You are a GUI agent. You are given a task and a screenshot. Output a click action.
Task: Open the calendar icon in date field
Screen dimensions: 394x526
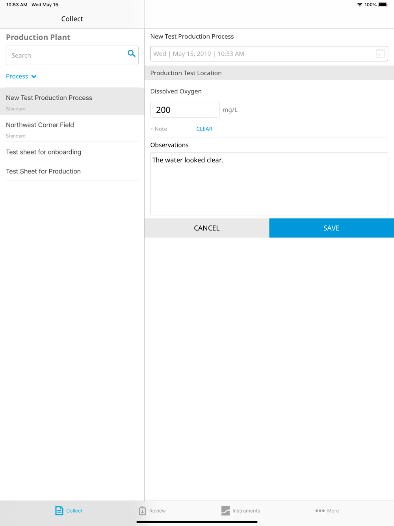coord(380,54)
